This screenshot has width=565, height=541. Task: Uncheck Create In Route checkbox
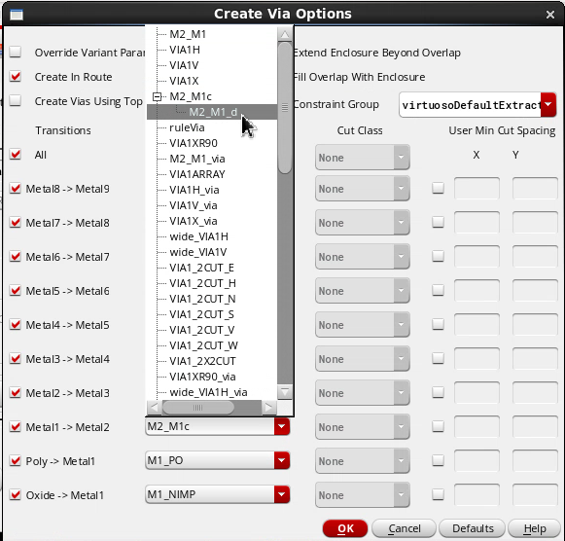point(16,77)
